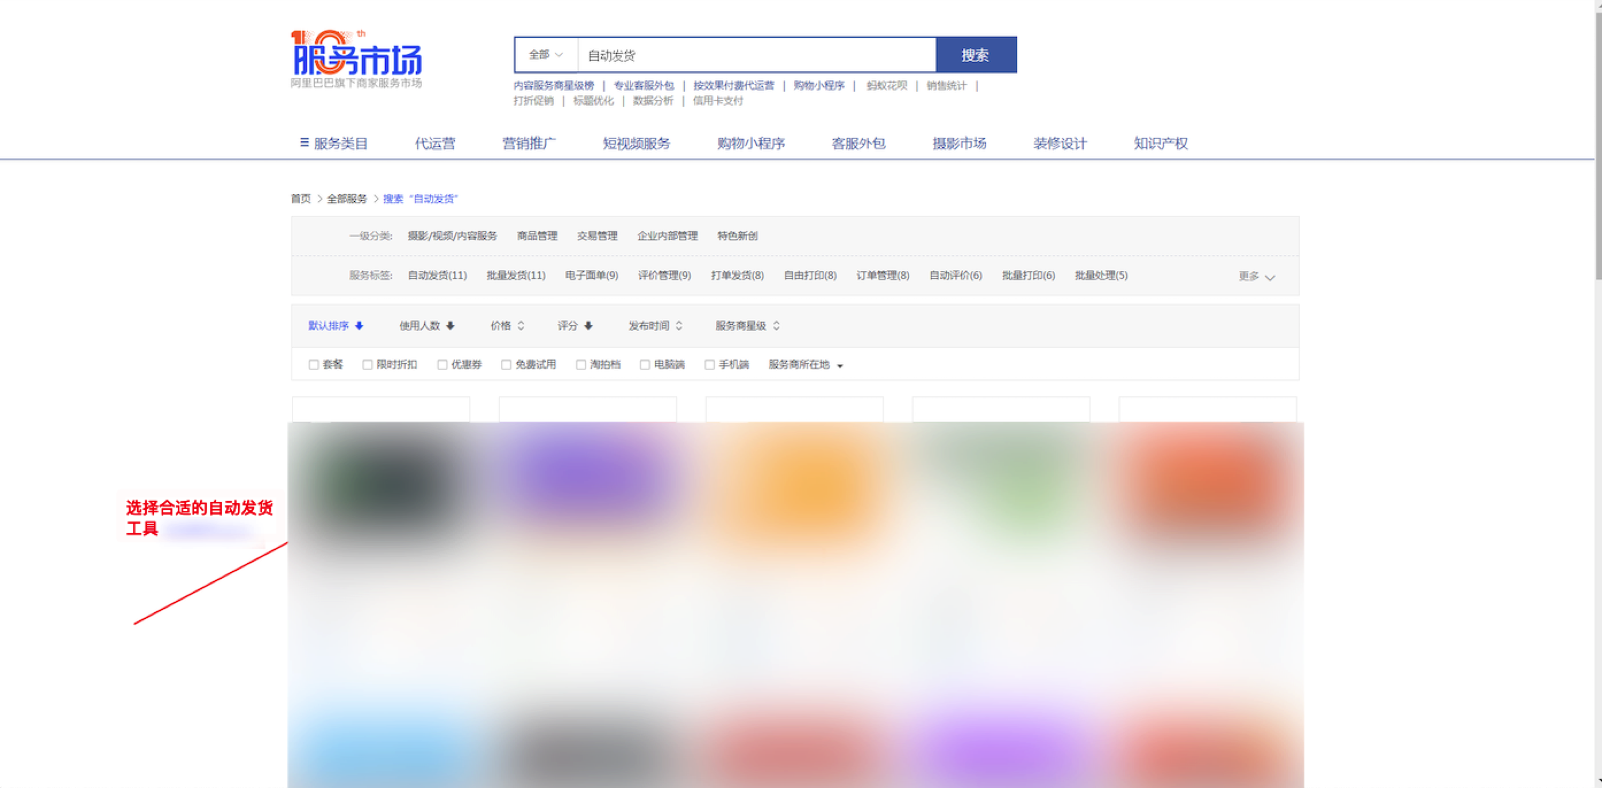Screen dimensions: 1602x788
Task: Select 批量发货(11) service tag
Action: [x=515, y=275]
